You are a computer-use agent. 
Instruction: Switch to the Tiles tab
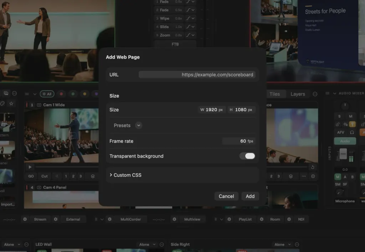tap(275, 94)
